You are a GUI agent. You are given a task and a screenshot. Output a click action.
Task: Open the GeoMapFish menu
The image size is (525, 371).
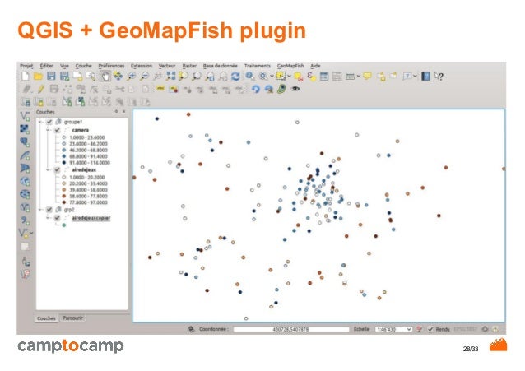[290, 66]
